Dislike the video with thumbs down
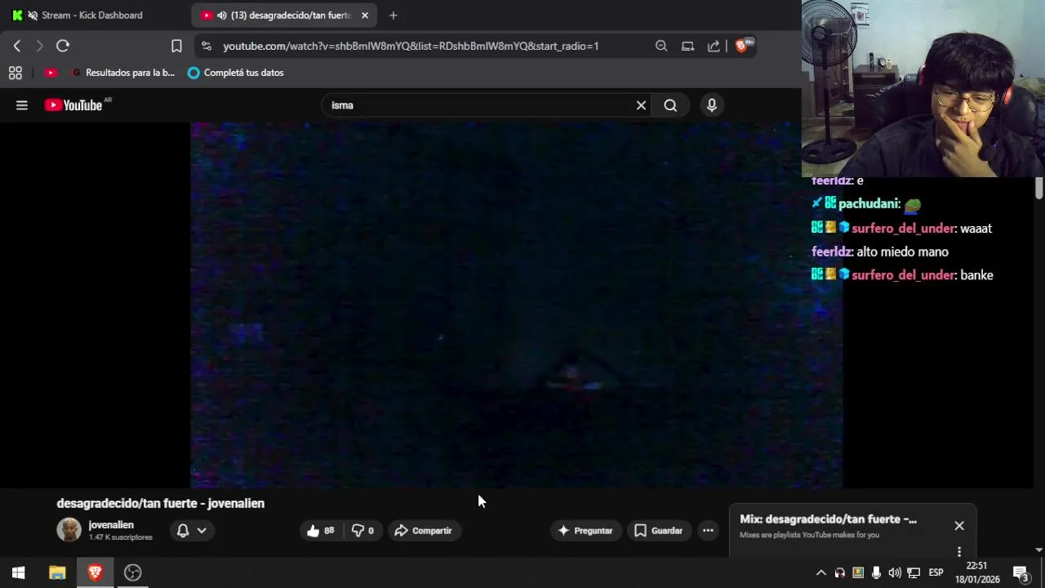The height and width of the screenshot is (588, 1045). click(x=362, y=531)
